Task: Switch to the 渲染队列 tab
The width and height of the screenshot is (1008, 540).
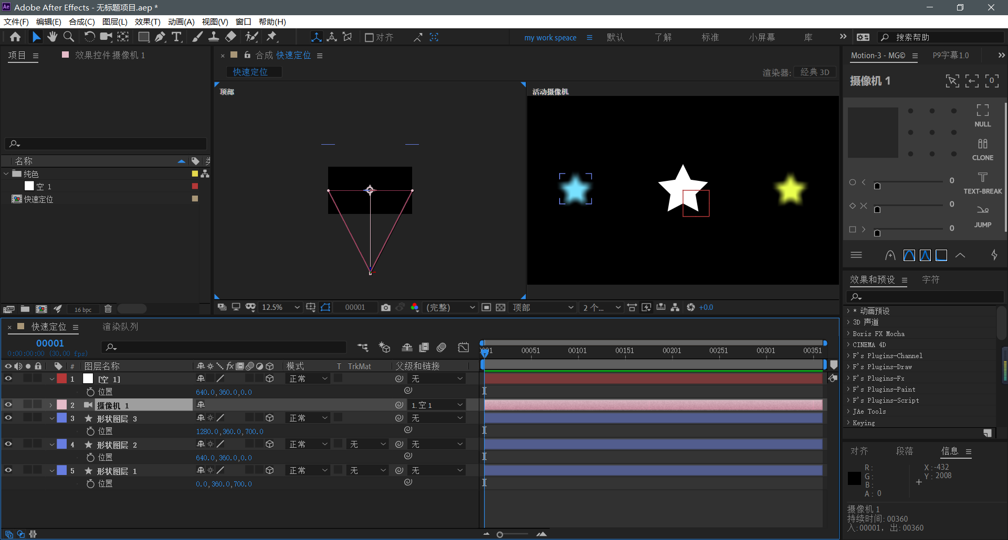Action: coord(120,327)
